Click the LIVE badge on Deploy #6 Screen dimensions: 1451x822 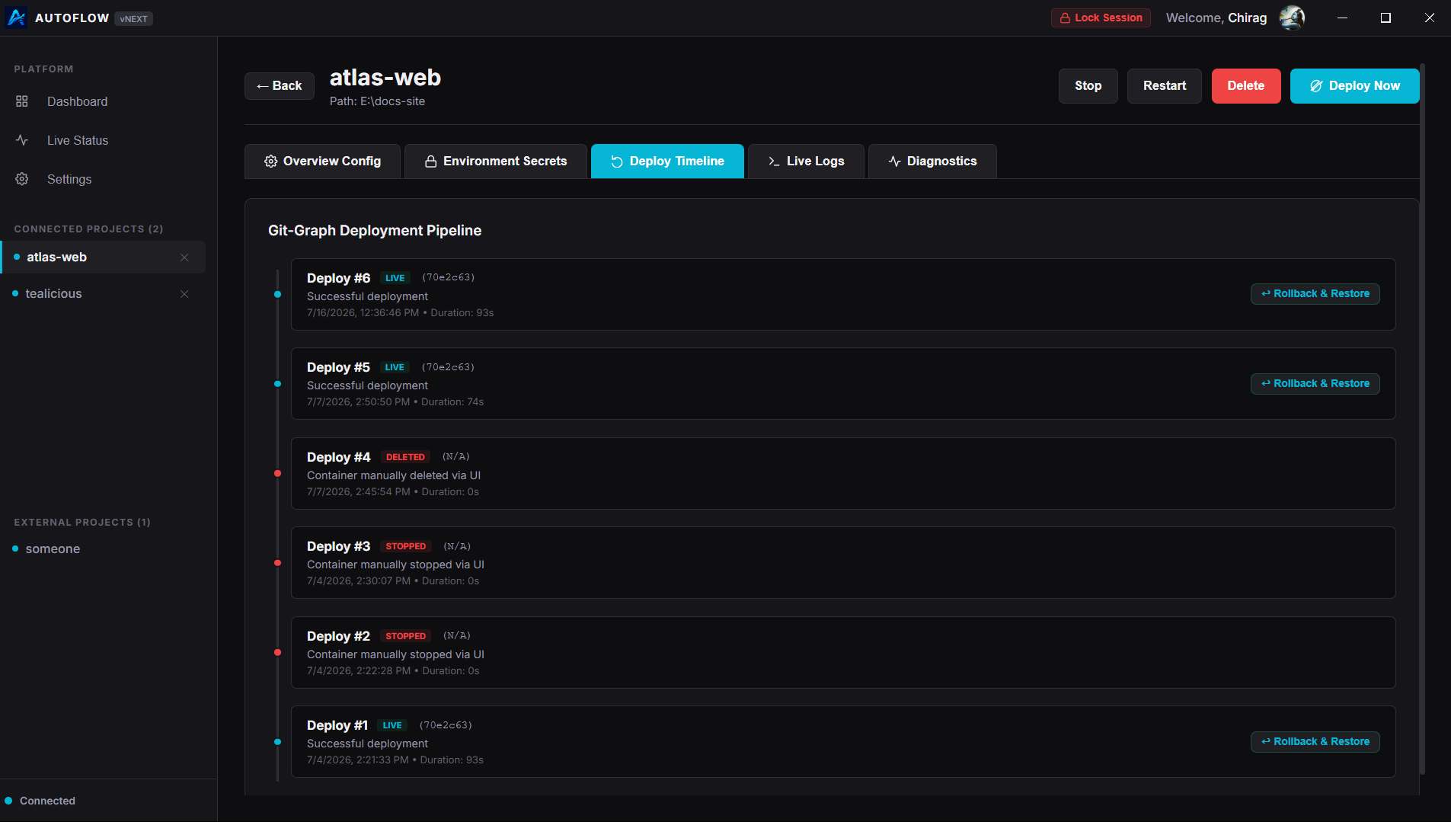point(395,278)
